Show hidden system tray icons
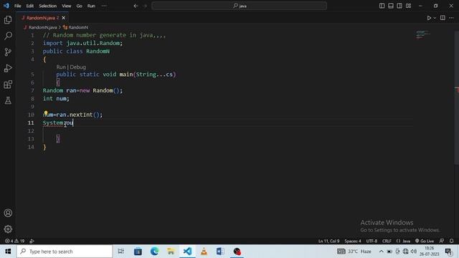This screenshot has width=459, height=258. [381, 252]
